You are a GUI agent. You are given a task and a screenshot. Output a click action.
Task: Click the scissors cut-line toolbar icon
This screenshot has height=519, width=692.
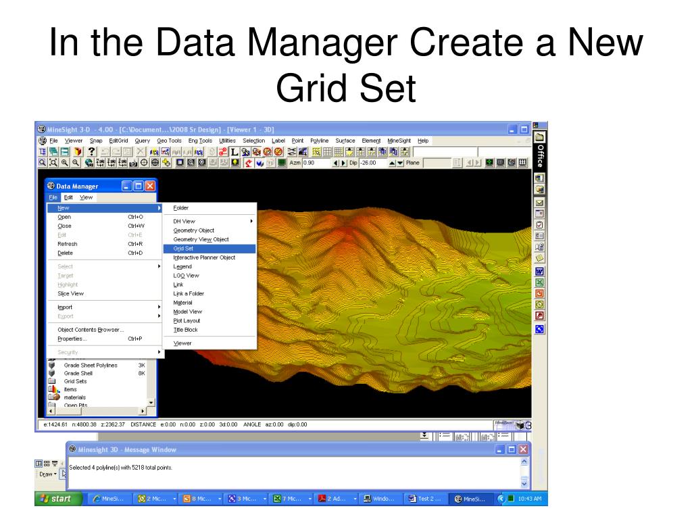(292, 152)
